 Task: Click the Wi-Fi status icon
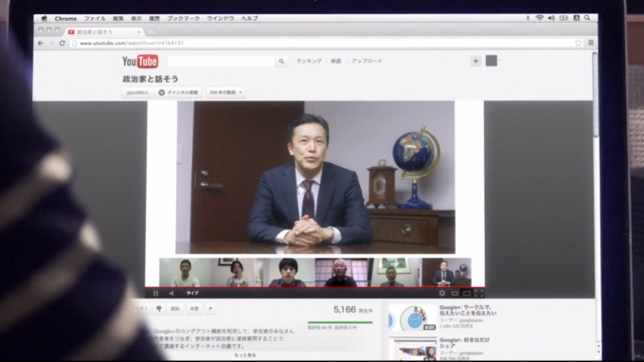[x=540, y=18]
